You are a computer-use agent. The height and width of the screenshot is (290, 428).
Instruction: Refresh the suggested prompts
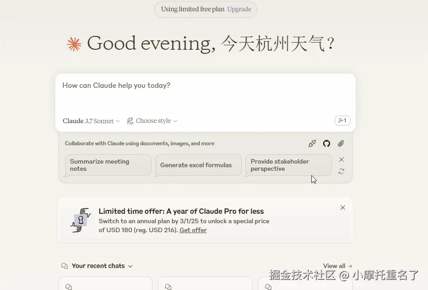pyautogui.click(x=341, y=171)
